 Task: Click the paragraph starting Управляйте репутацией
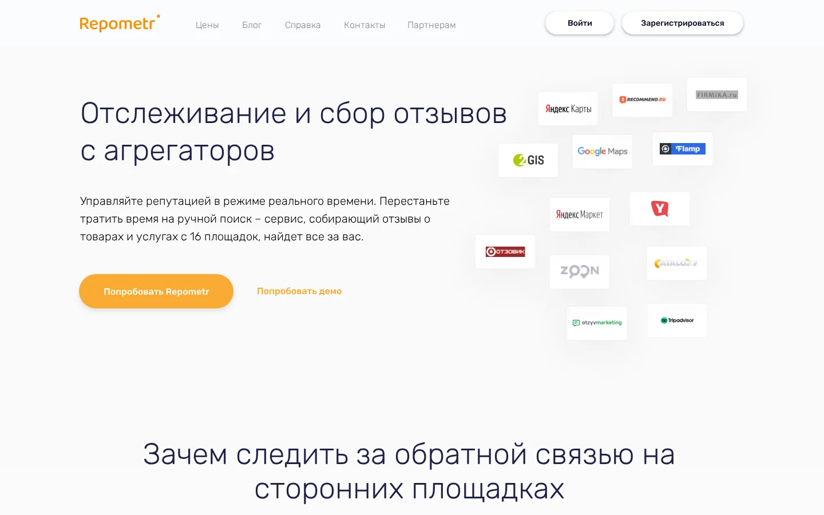pos(265,219)
